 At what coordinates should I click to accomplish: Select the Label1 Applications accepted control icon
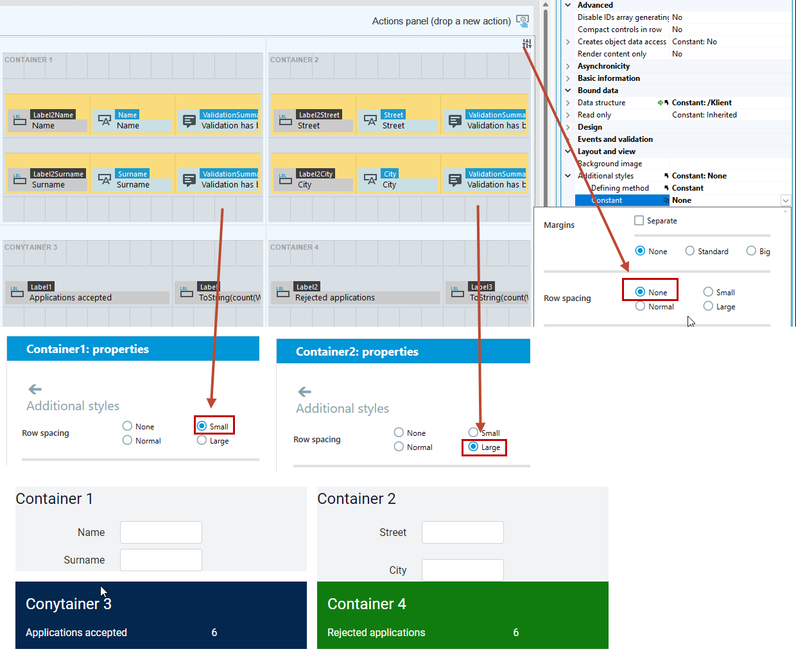pyautogui.click(x=17, y=292)
